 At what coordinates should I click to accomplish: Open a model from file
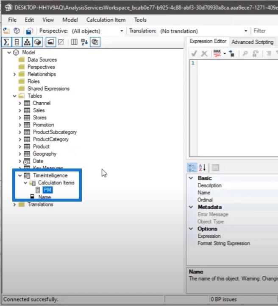(x=6, y=31)
